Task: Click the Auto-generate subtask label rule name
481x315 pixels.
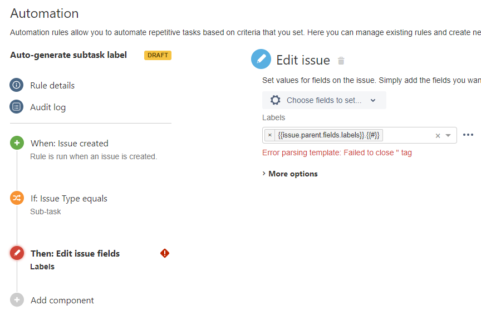Action: tap(68, 55)
